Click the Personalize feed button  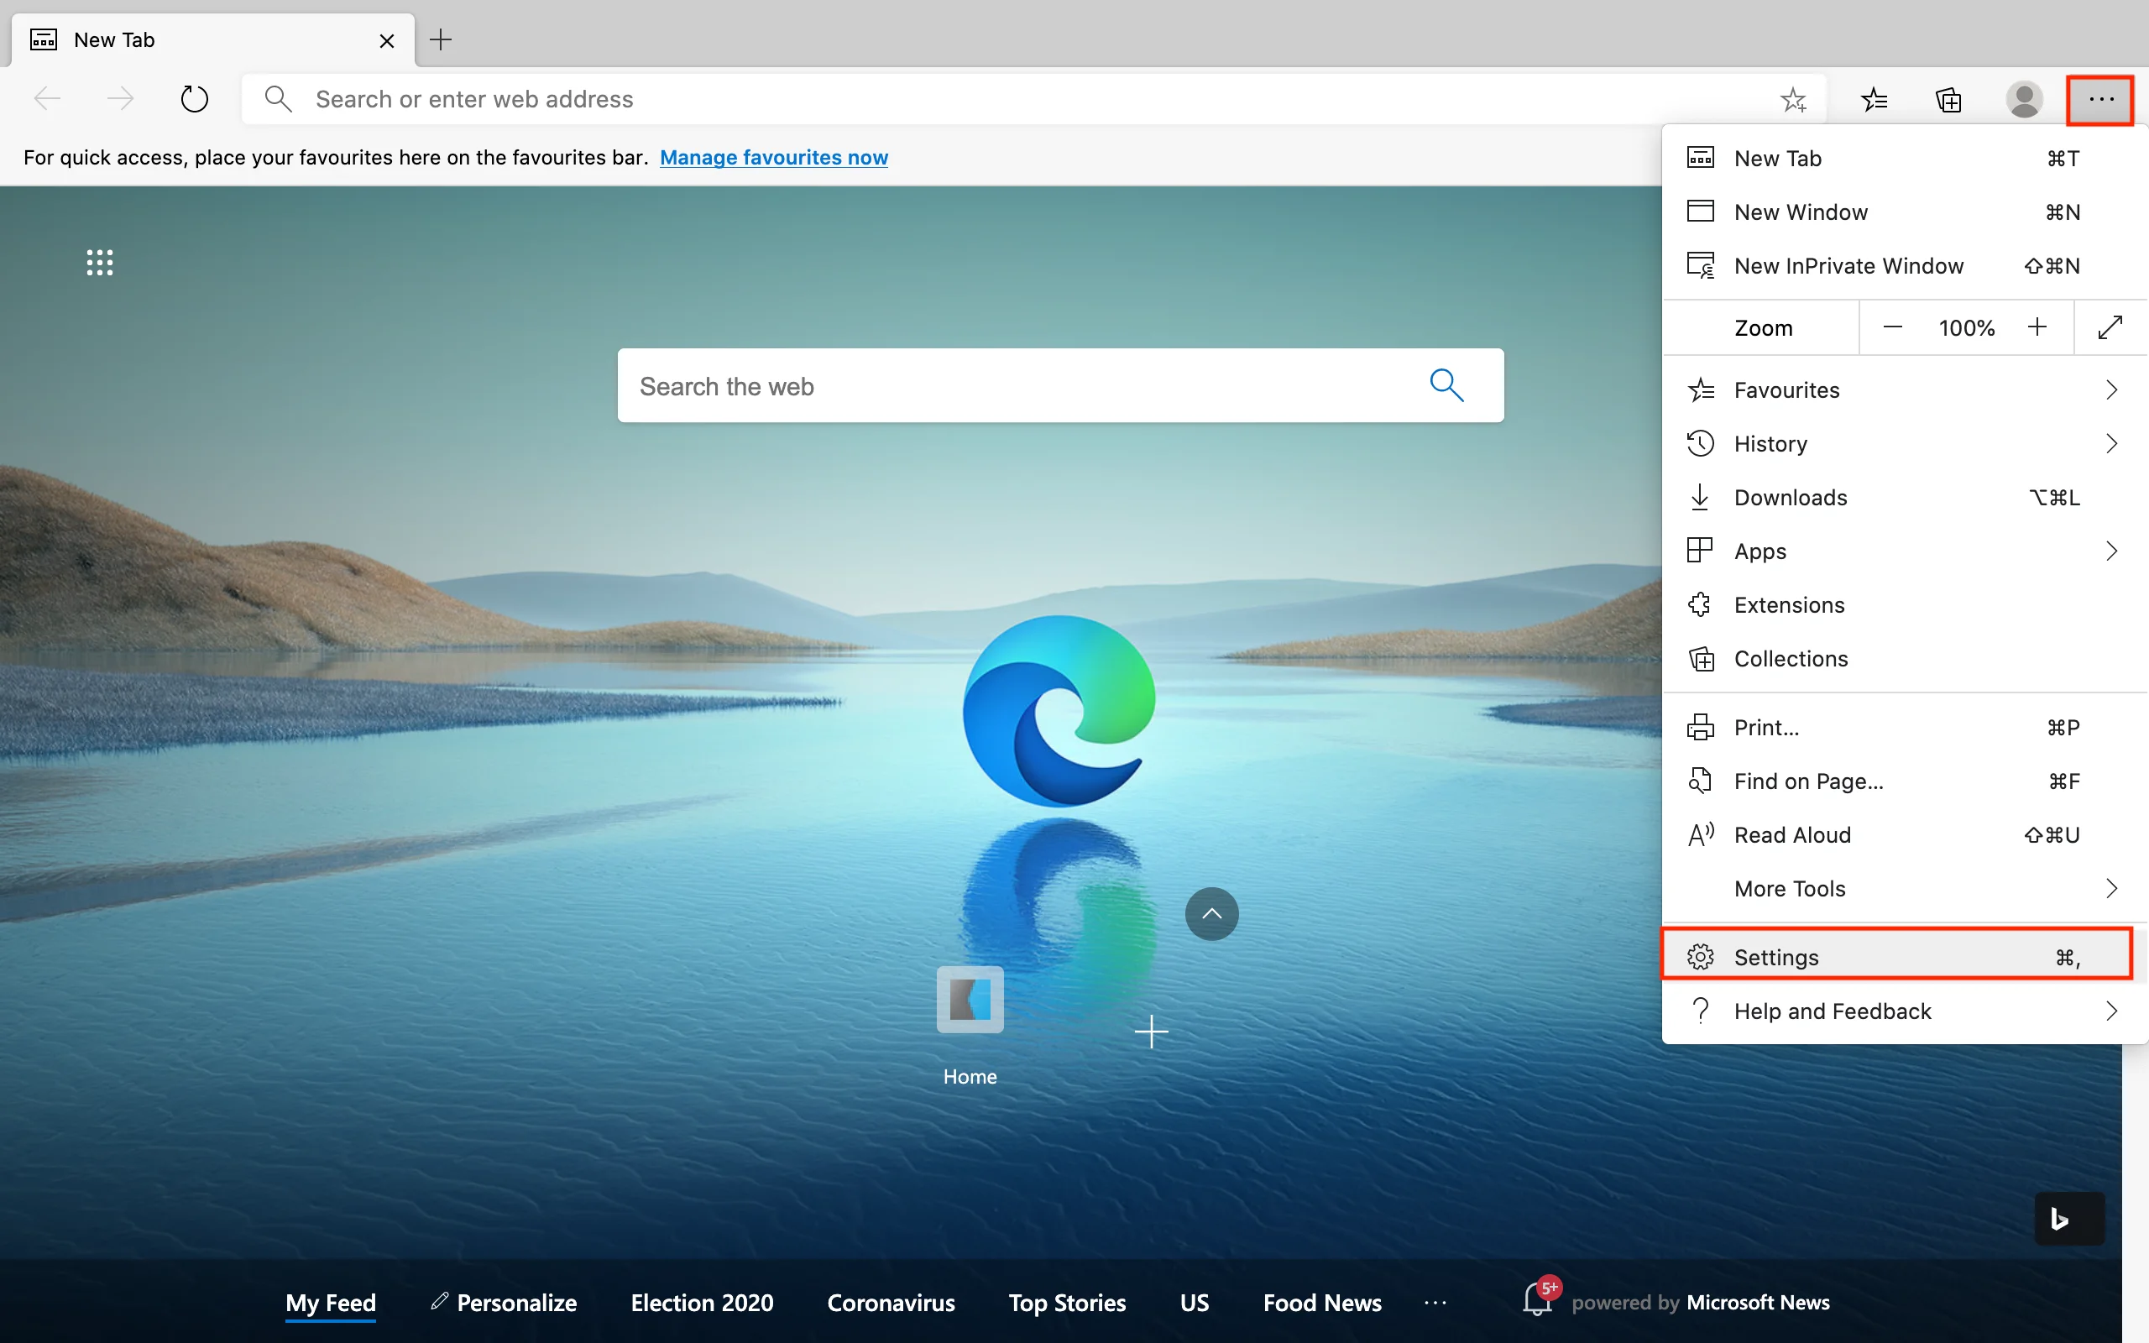click(x=504, y=1302)
